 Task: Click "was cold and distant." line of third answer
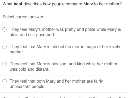(x=29, y=69)
